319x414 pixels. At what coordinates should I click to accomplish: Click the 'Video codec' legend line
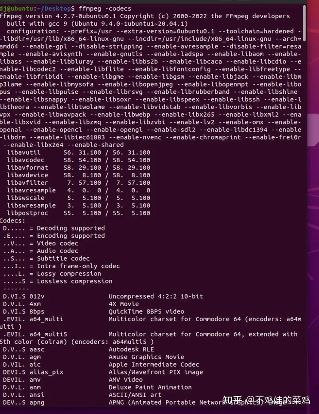tap(41, 243)
